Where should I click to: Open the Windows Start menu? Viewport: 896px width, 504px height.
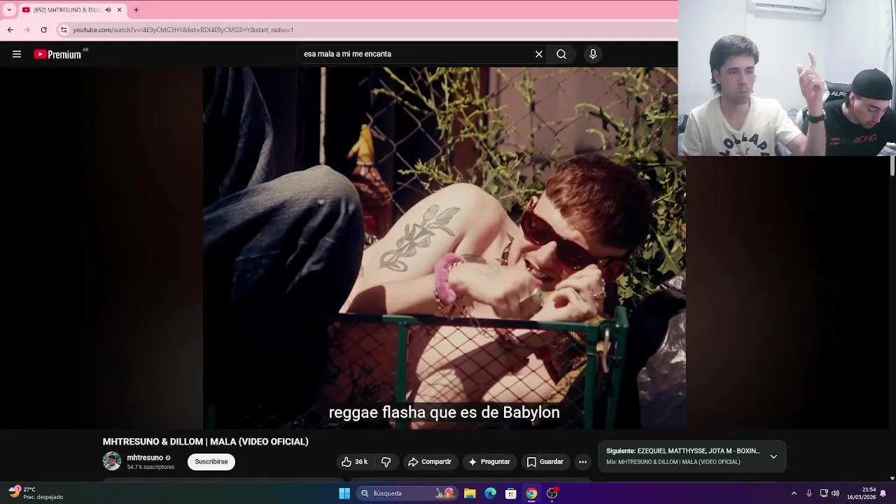point(344,493)
